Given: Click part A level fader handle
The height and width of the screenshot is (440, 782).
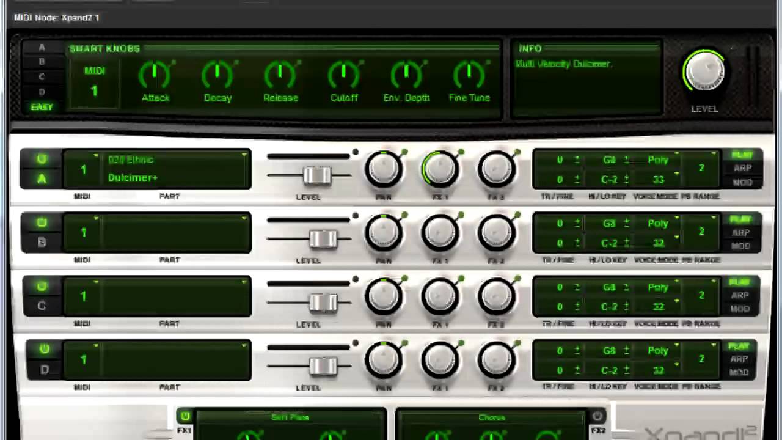Looking at the screenshot, I should point(317,175).
